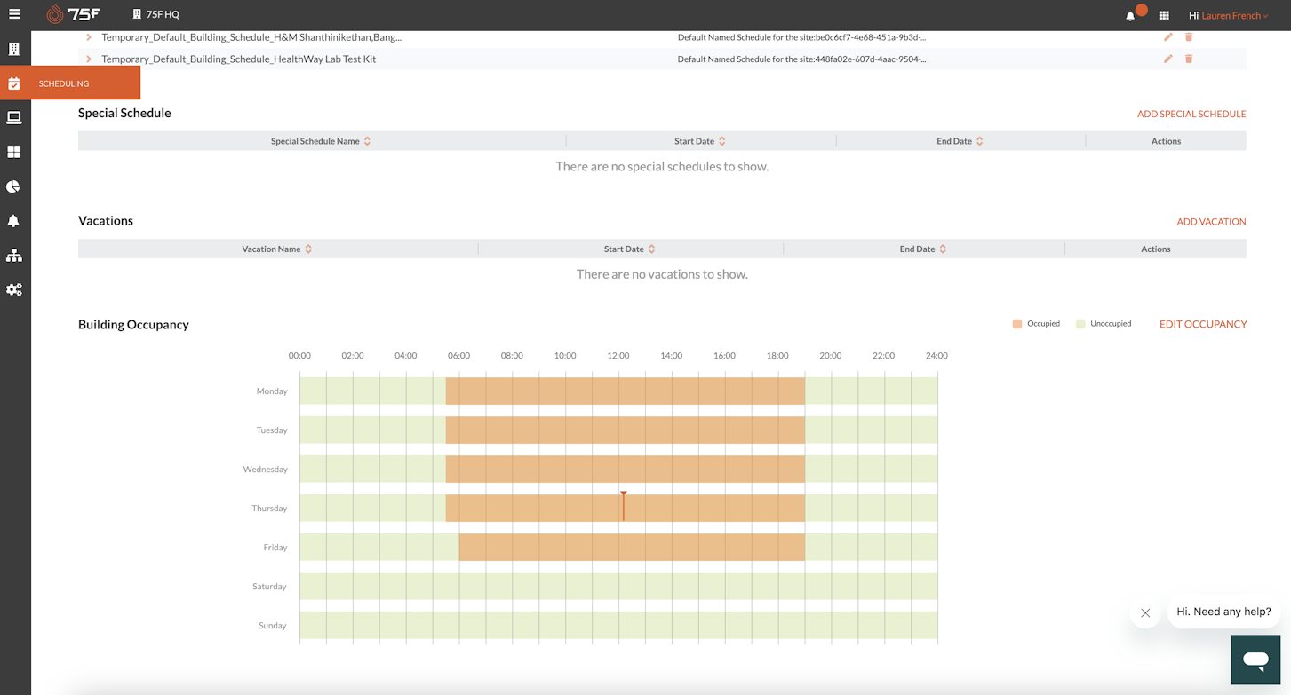Click the Friday row label
The image size is (1291, 695).
tap(275, 548)
